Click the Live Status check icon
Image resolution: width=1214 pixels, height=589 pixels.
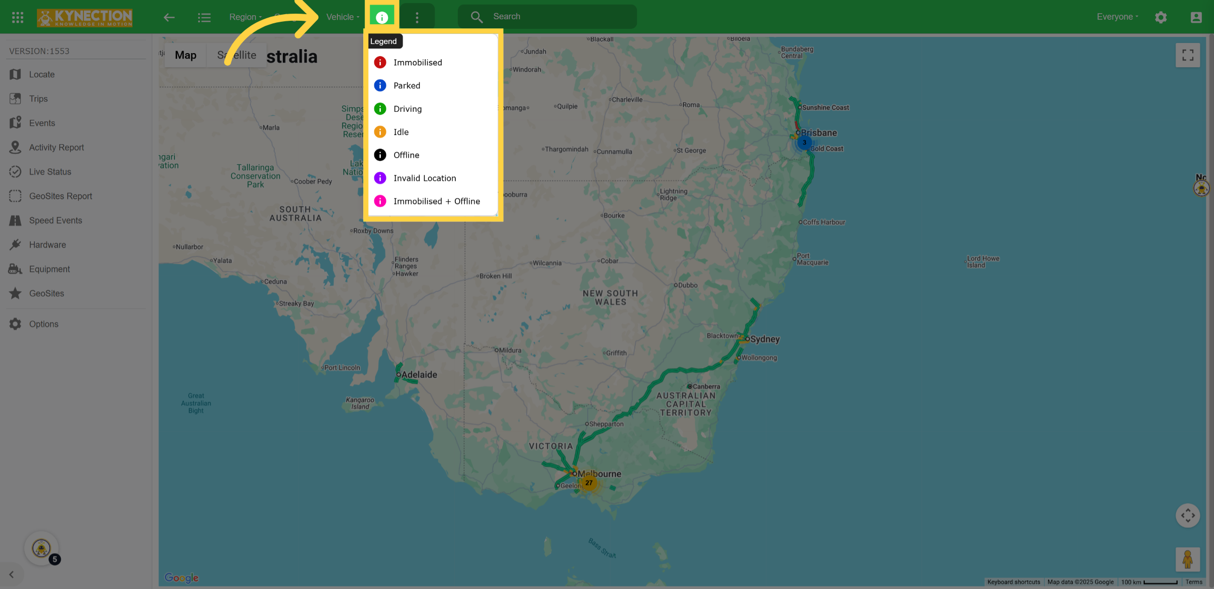pos(15,171)
